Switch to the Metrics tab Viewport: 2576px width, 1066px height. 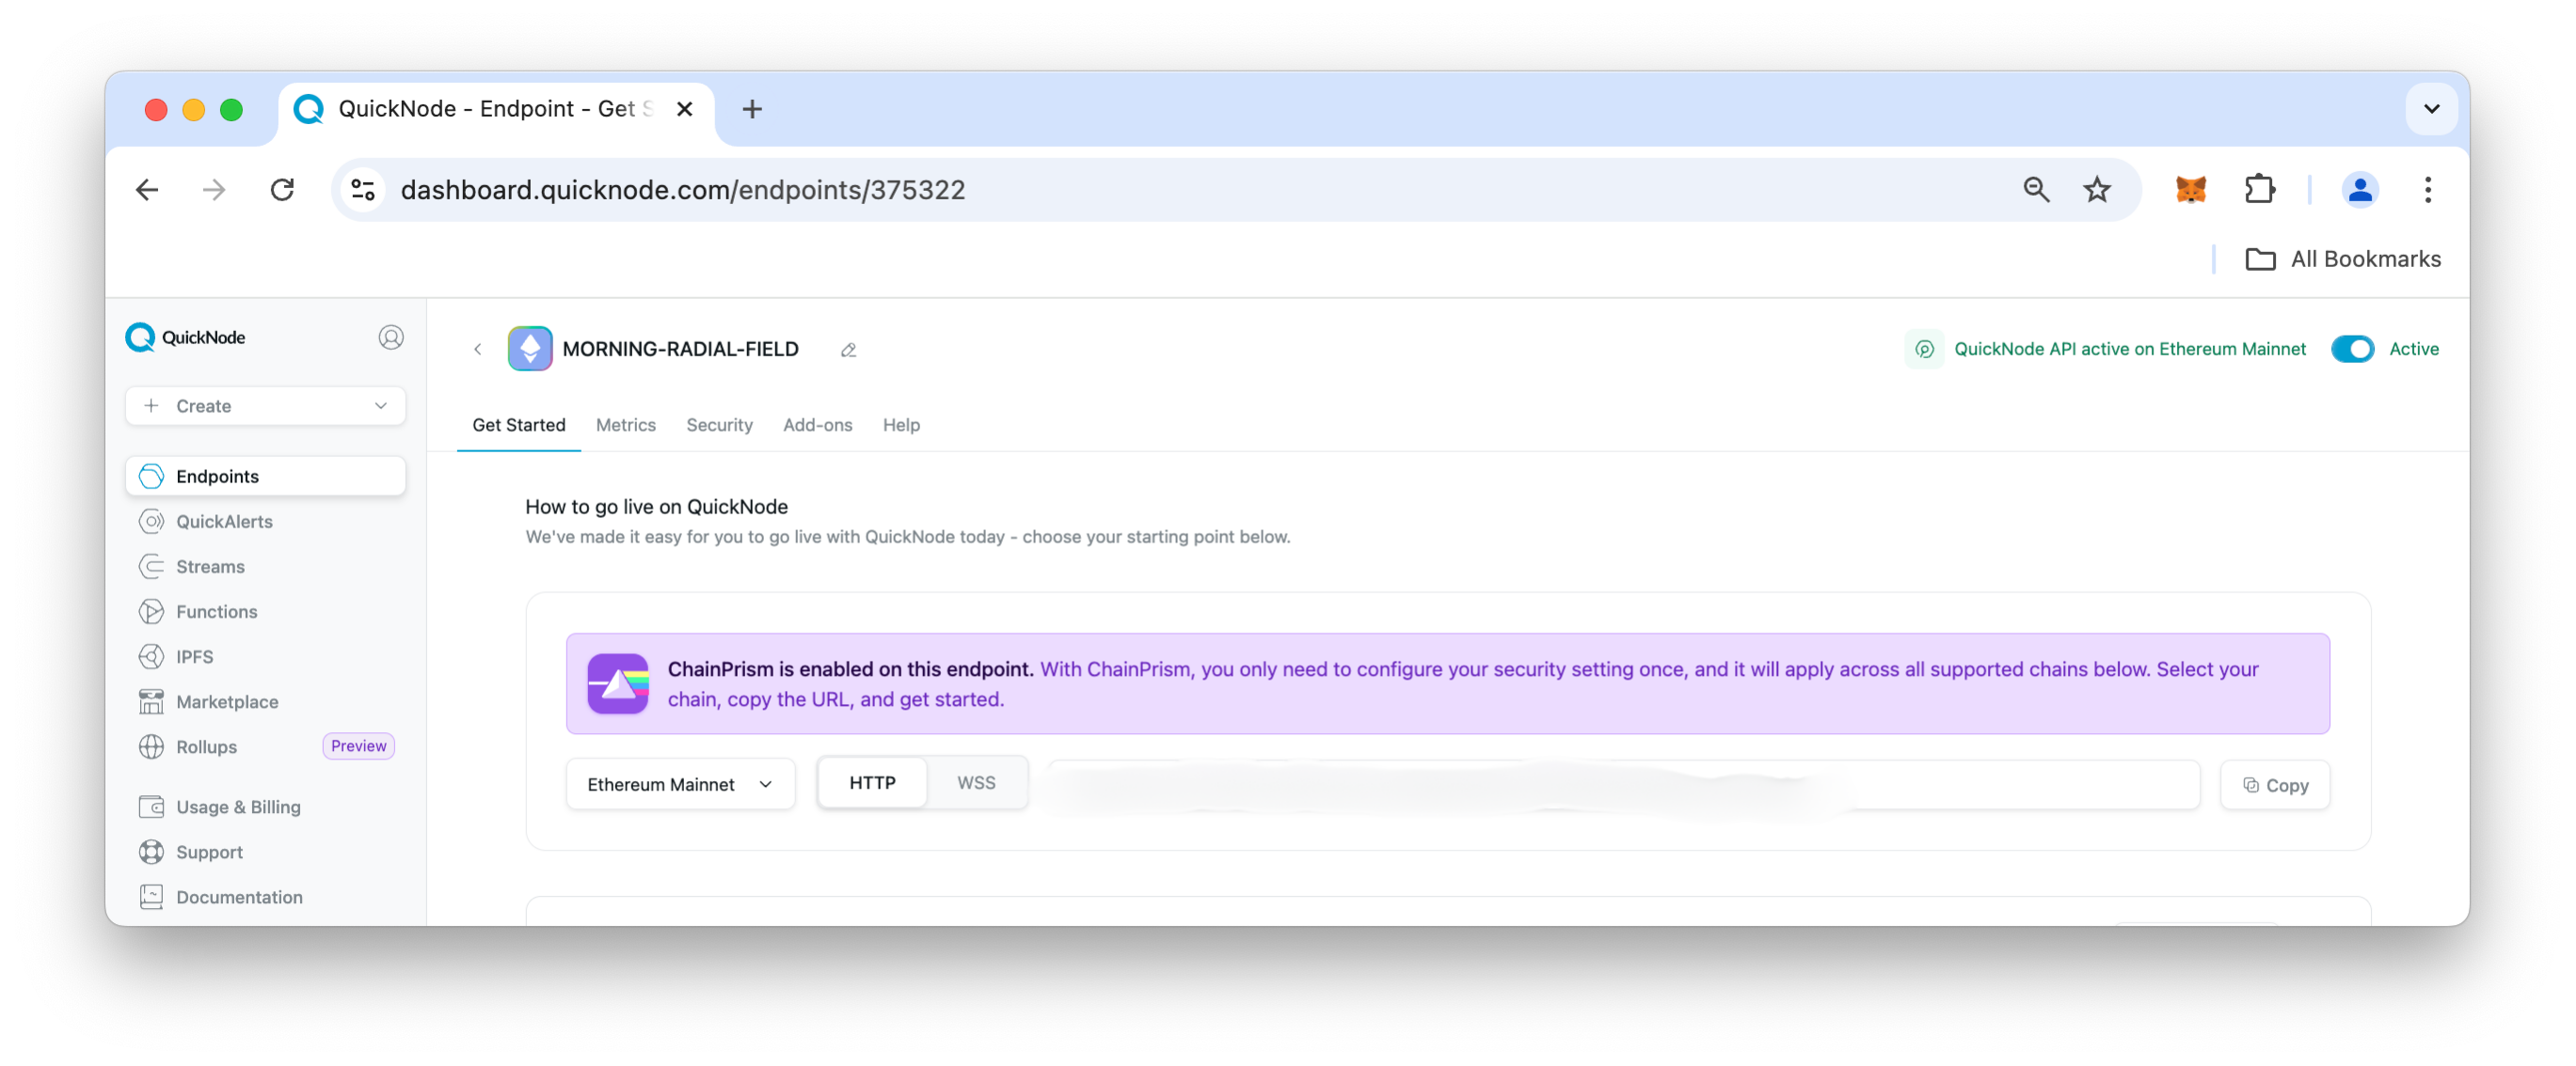[626, 424]
